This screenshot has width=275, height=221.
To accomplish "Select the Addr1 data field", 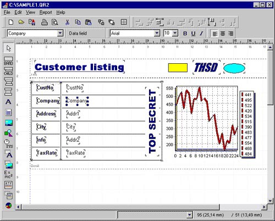I will pyautogui.click(x=73, y=114).
